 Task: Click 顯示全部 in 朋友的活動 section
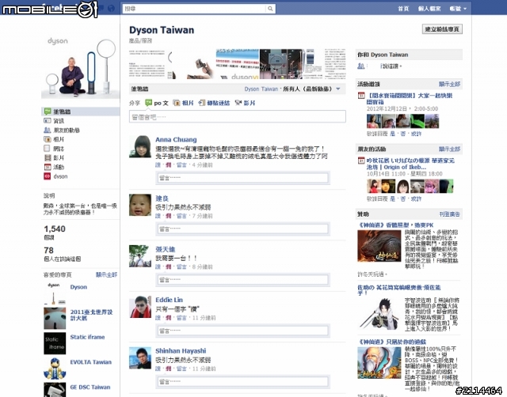click(449, 149)
